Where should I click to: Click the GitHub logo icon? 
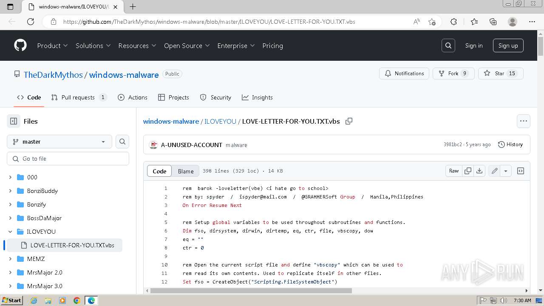pyautogui.click(x=20, y=45)
